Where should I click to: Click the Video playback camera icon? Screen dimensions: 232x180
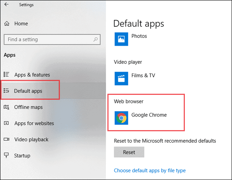coord(6,139)
